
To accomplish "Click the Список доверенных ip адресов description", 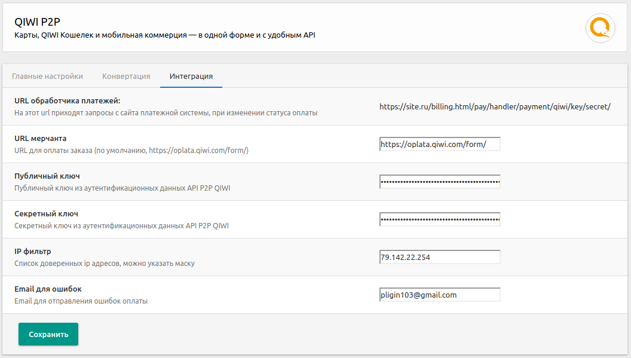I will click(x=105, y=264).
